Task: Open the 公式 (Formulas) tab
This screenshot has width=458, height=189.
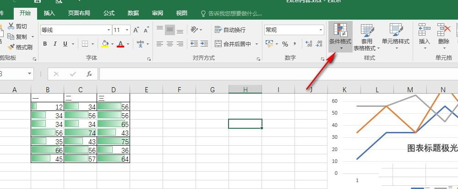Action: coord(109,13)
